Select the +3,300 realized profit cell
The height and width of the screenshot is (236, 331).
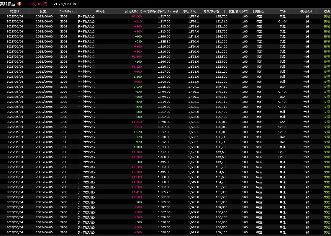[x=137, y=187]
